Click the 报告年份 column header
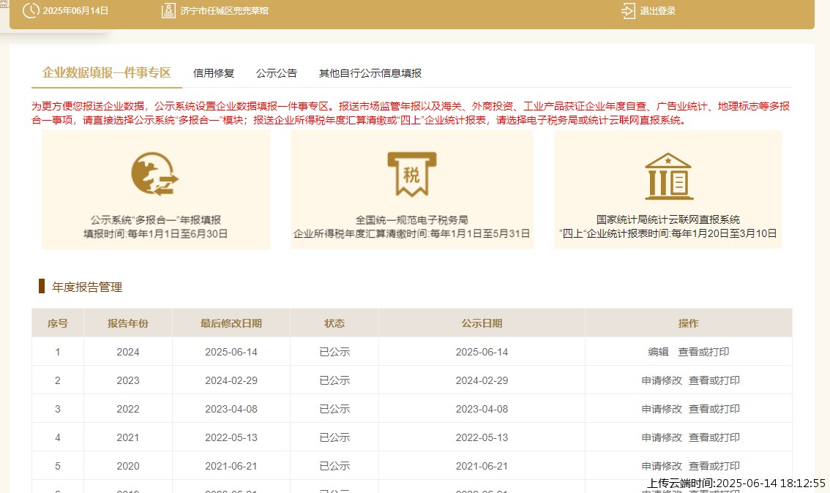The height and width of the screenshot is (493, 830). point(128,323)
